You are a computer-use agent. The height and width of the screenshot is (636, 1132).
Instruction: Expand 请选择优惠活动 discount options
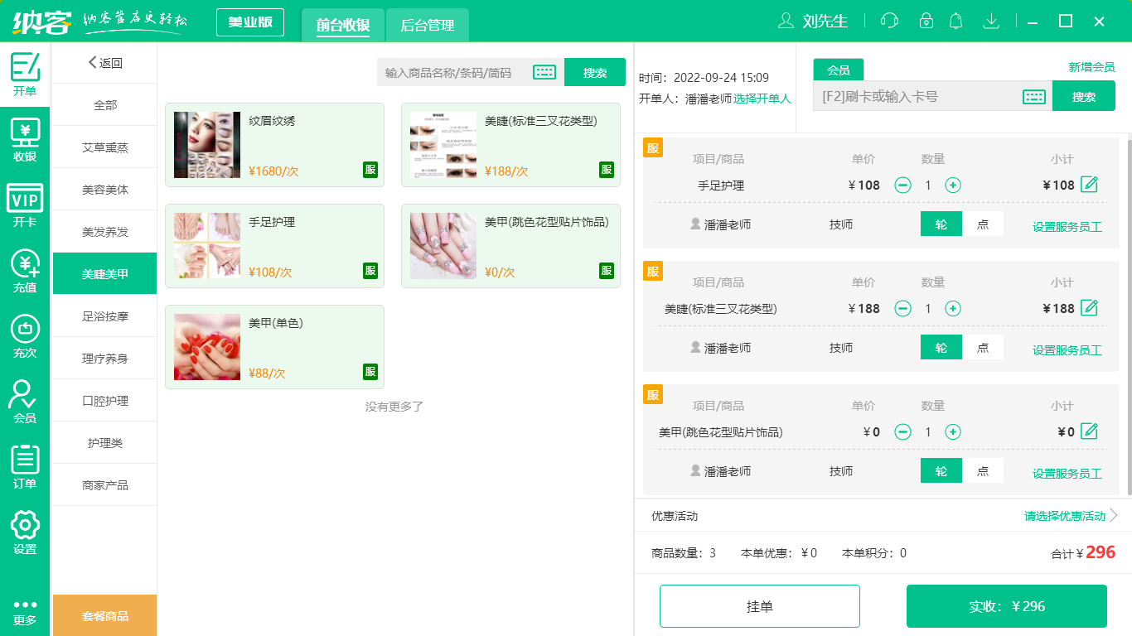(x=1067, y=515)
